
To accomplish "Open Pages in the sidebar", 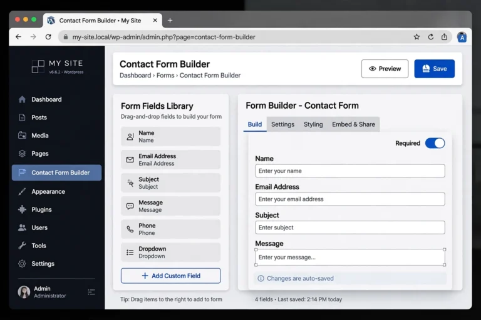I will [40, 154].
